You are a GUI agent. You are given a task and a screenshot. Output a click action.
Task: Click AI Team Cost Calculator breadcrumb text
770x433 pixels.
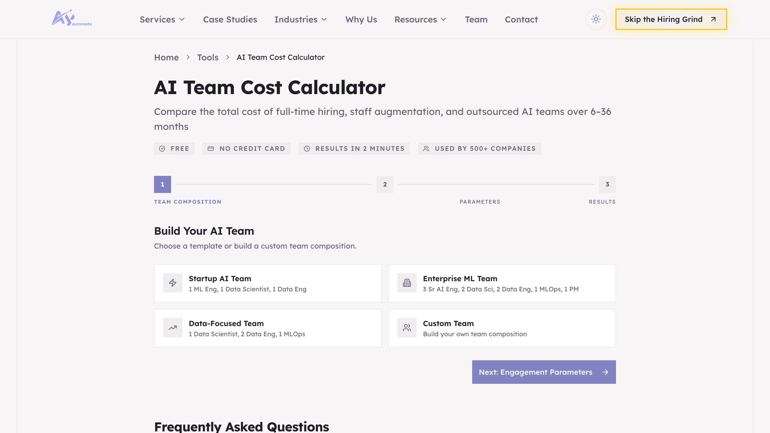pos(280,57)
